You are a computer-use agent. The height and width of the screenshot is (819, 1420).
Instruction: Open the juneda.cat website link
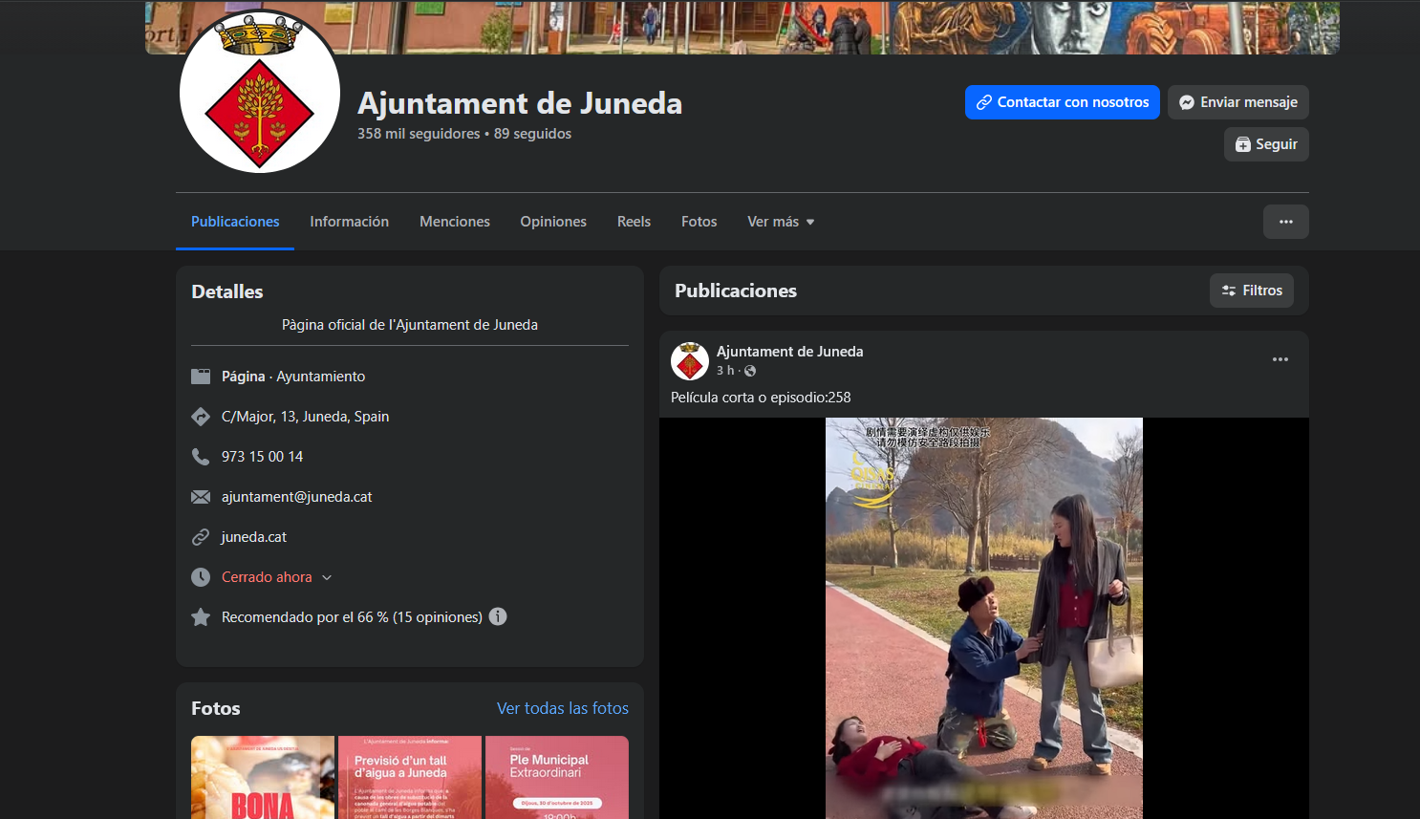(254, 537)
